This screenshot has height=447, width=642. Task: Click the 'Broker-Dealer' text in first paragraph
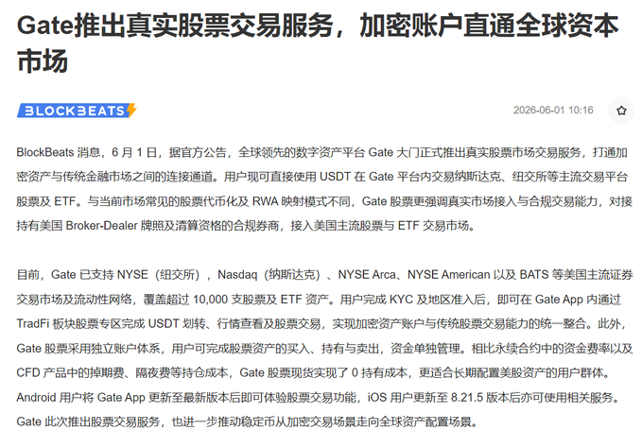[101, 226]
